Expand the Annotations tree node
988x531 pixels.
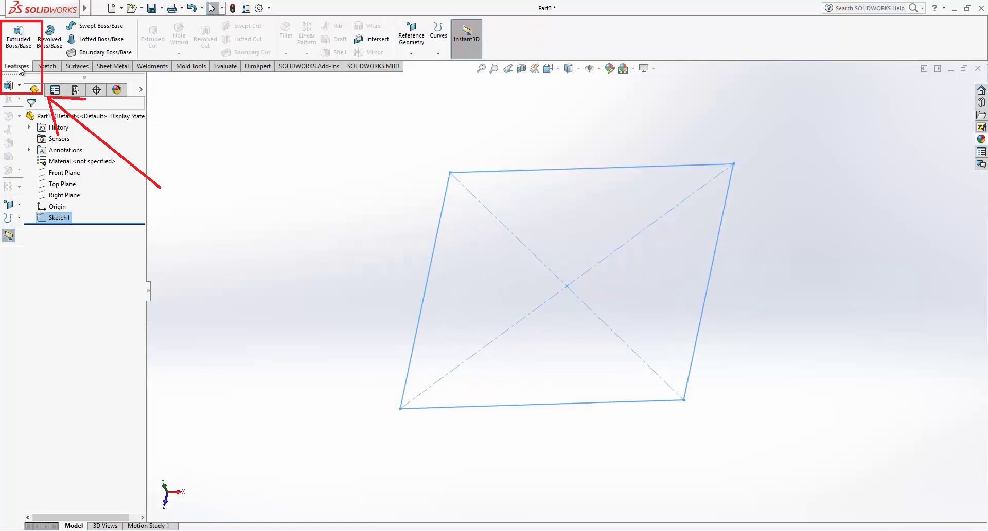pyautogui.click(x=29, y=150)
